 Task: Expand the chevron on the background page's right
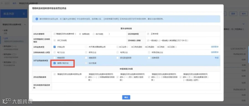click(243, 24)
